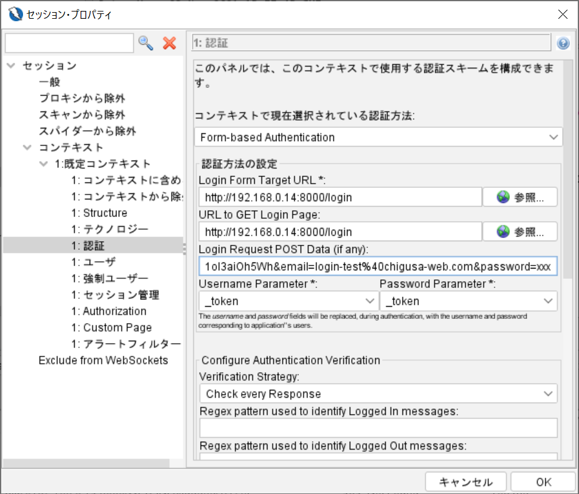
Task: Select スキャンから除外 in the tree
Action: pyautogui.click(x=82, y=115)
